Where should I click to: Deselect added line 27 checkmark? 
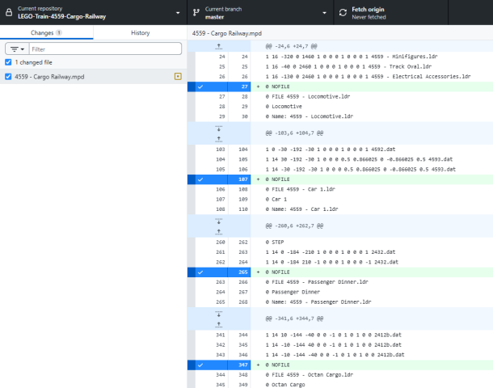pos(200,86)
